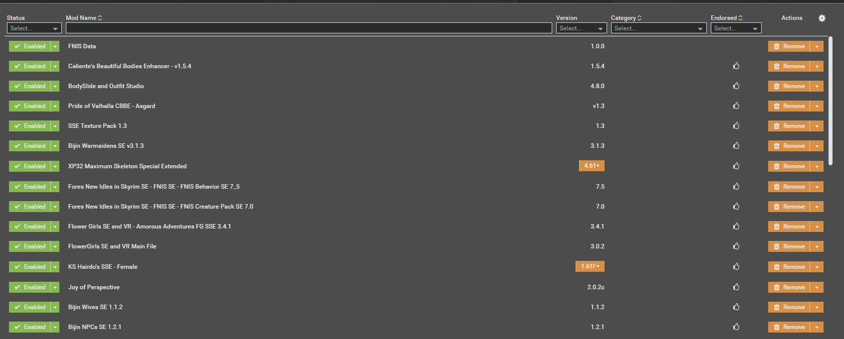The height and width of the screenshot is (339, 844).
Task: Select 'Joy of Perspective' mod name text
Action: click(94, 287)
